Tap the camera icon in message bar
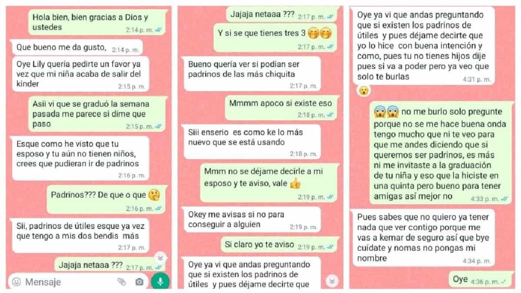 click(139, 282)
